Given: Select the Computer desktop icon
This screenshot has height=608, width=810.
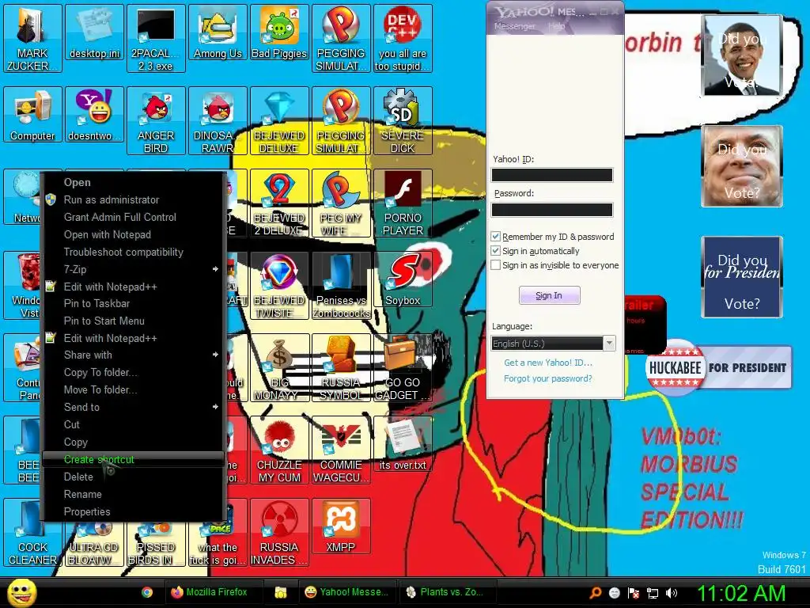Looking at the screenshot, I should tap(32, 115).
